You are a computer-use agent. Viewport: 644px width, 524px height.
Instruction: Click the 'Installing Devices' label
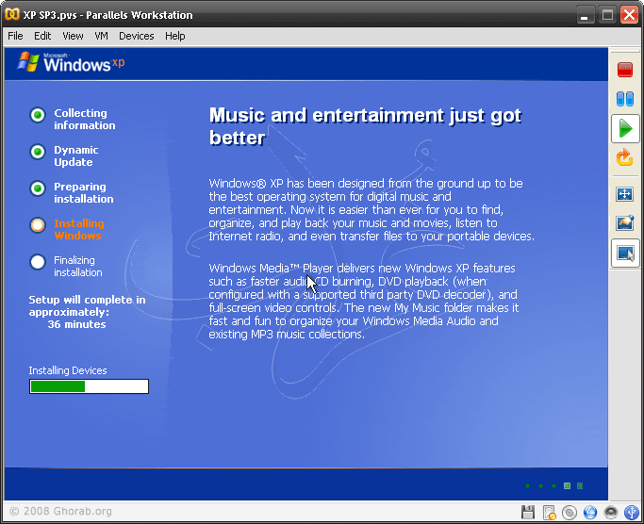[68, 370]
